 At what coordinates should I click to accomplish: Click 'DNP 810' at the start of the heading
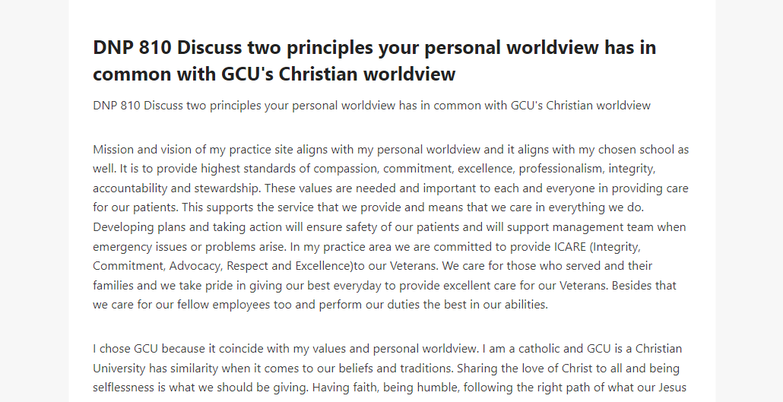132,48
